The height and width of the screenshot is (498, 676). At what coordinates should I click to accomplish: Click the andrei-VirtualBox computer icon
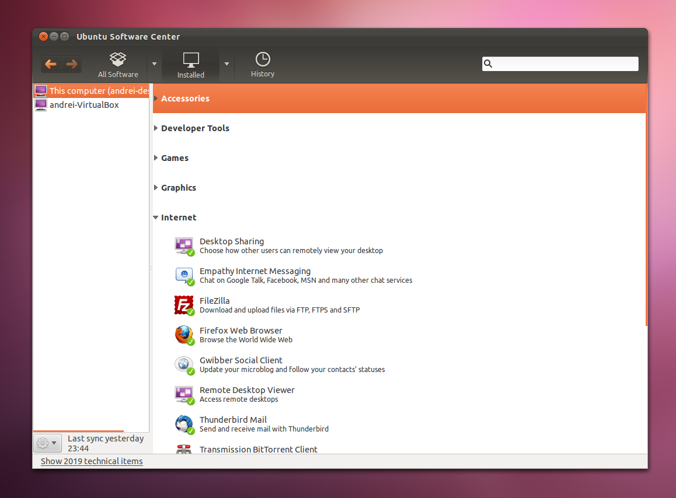coord(41,105)
